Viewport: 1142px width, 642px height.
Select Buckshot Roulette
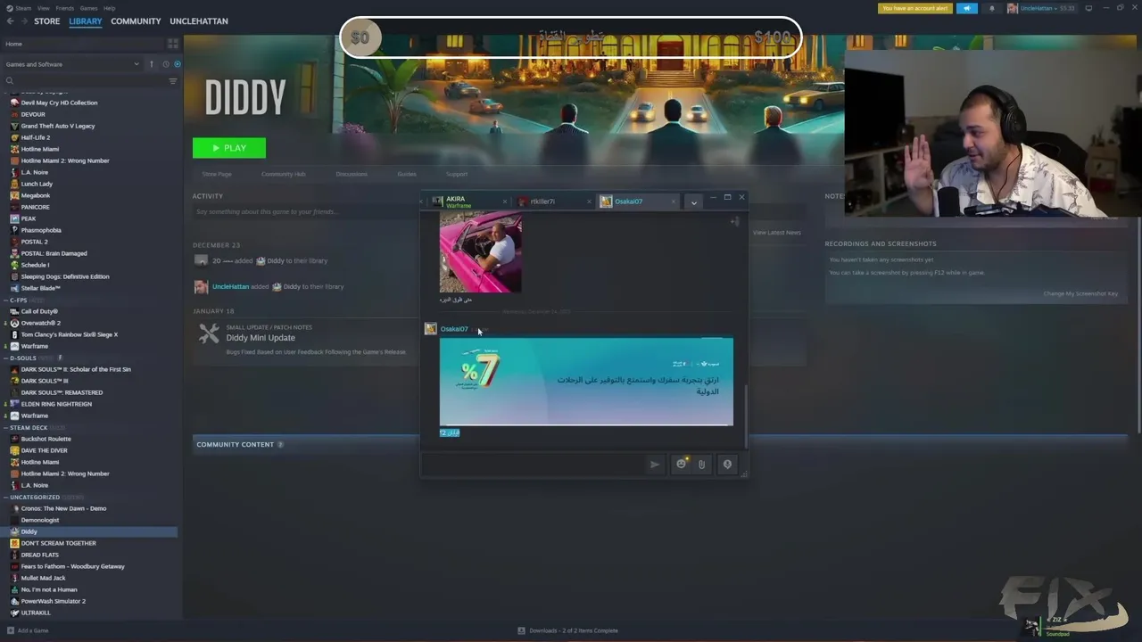click(x=46, y=439)
